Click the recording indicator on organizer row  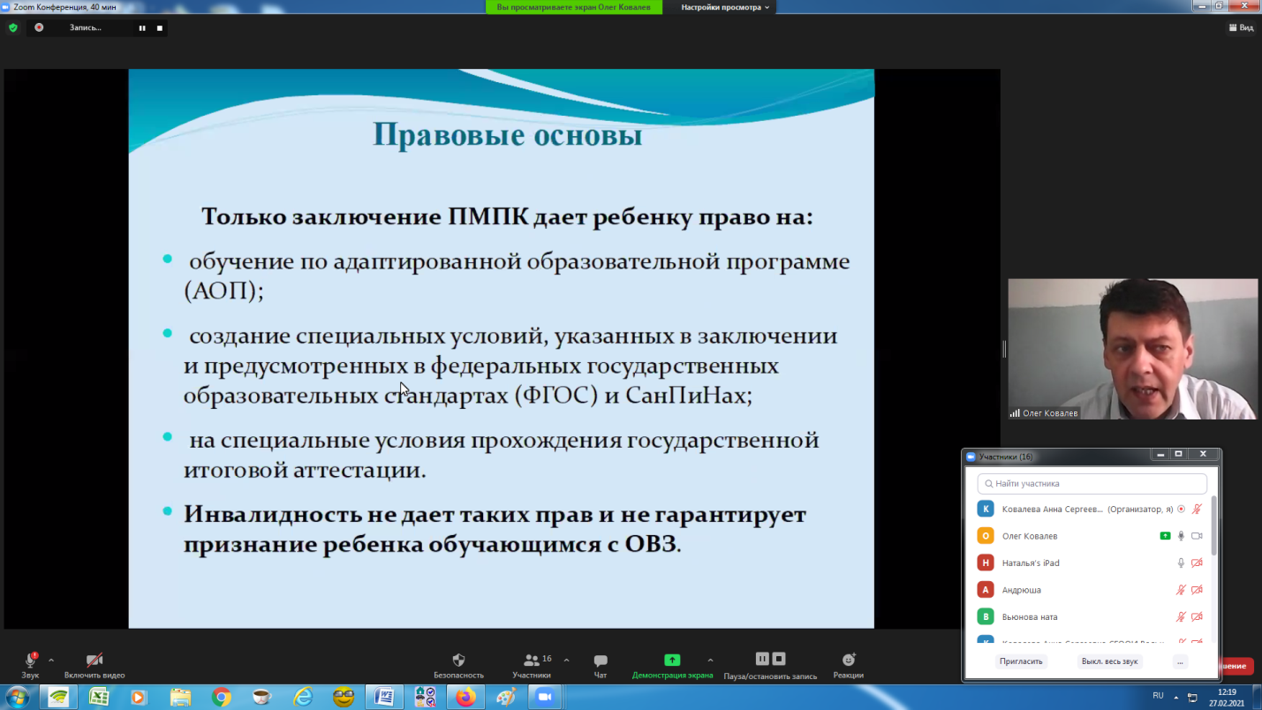[1181, 510]
